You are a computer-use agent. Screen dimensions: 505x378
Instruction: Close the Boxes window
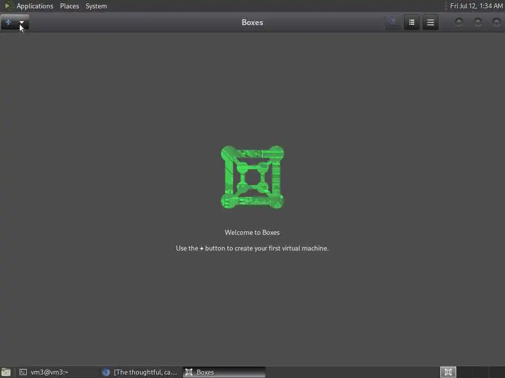496,22
